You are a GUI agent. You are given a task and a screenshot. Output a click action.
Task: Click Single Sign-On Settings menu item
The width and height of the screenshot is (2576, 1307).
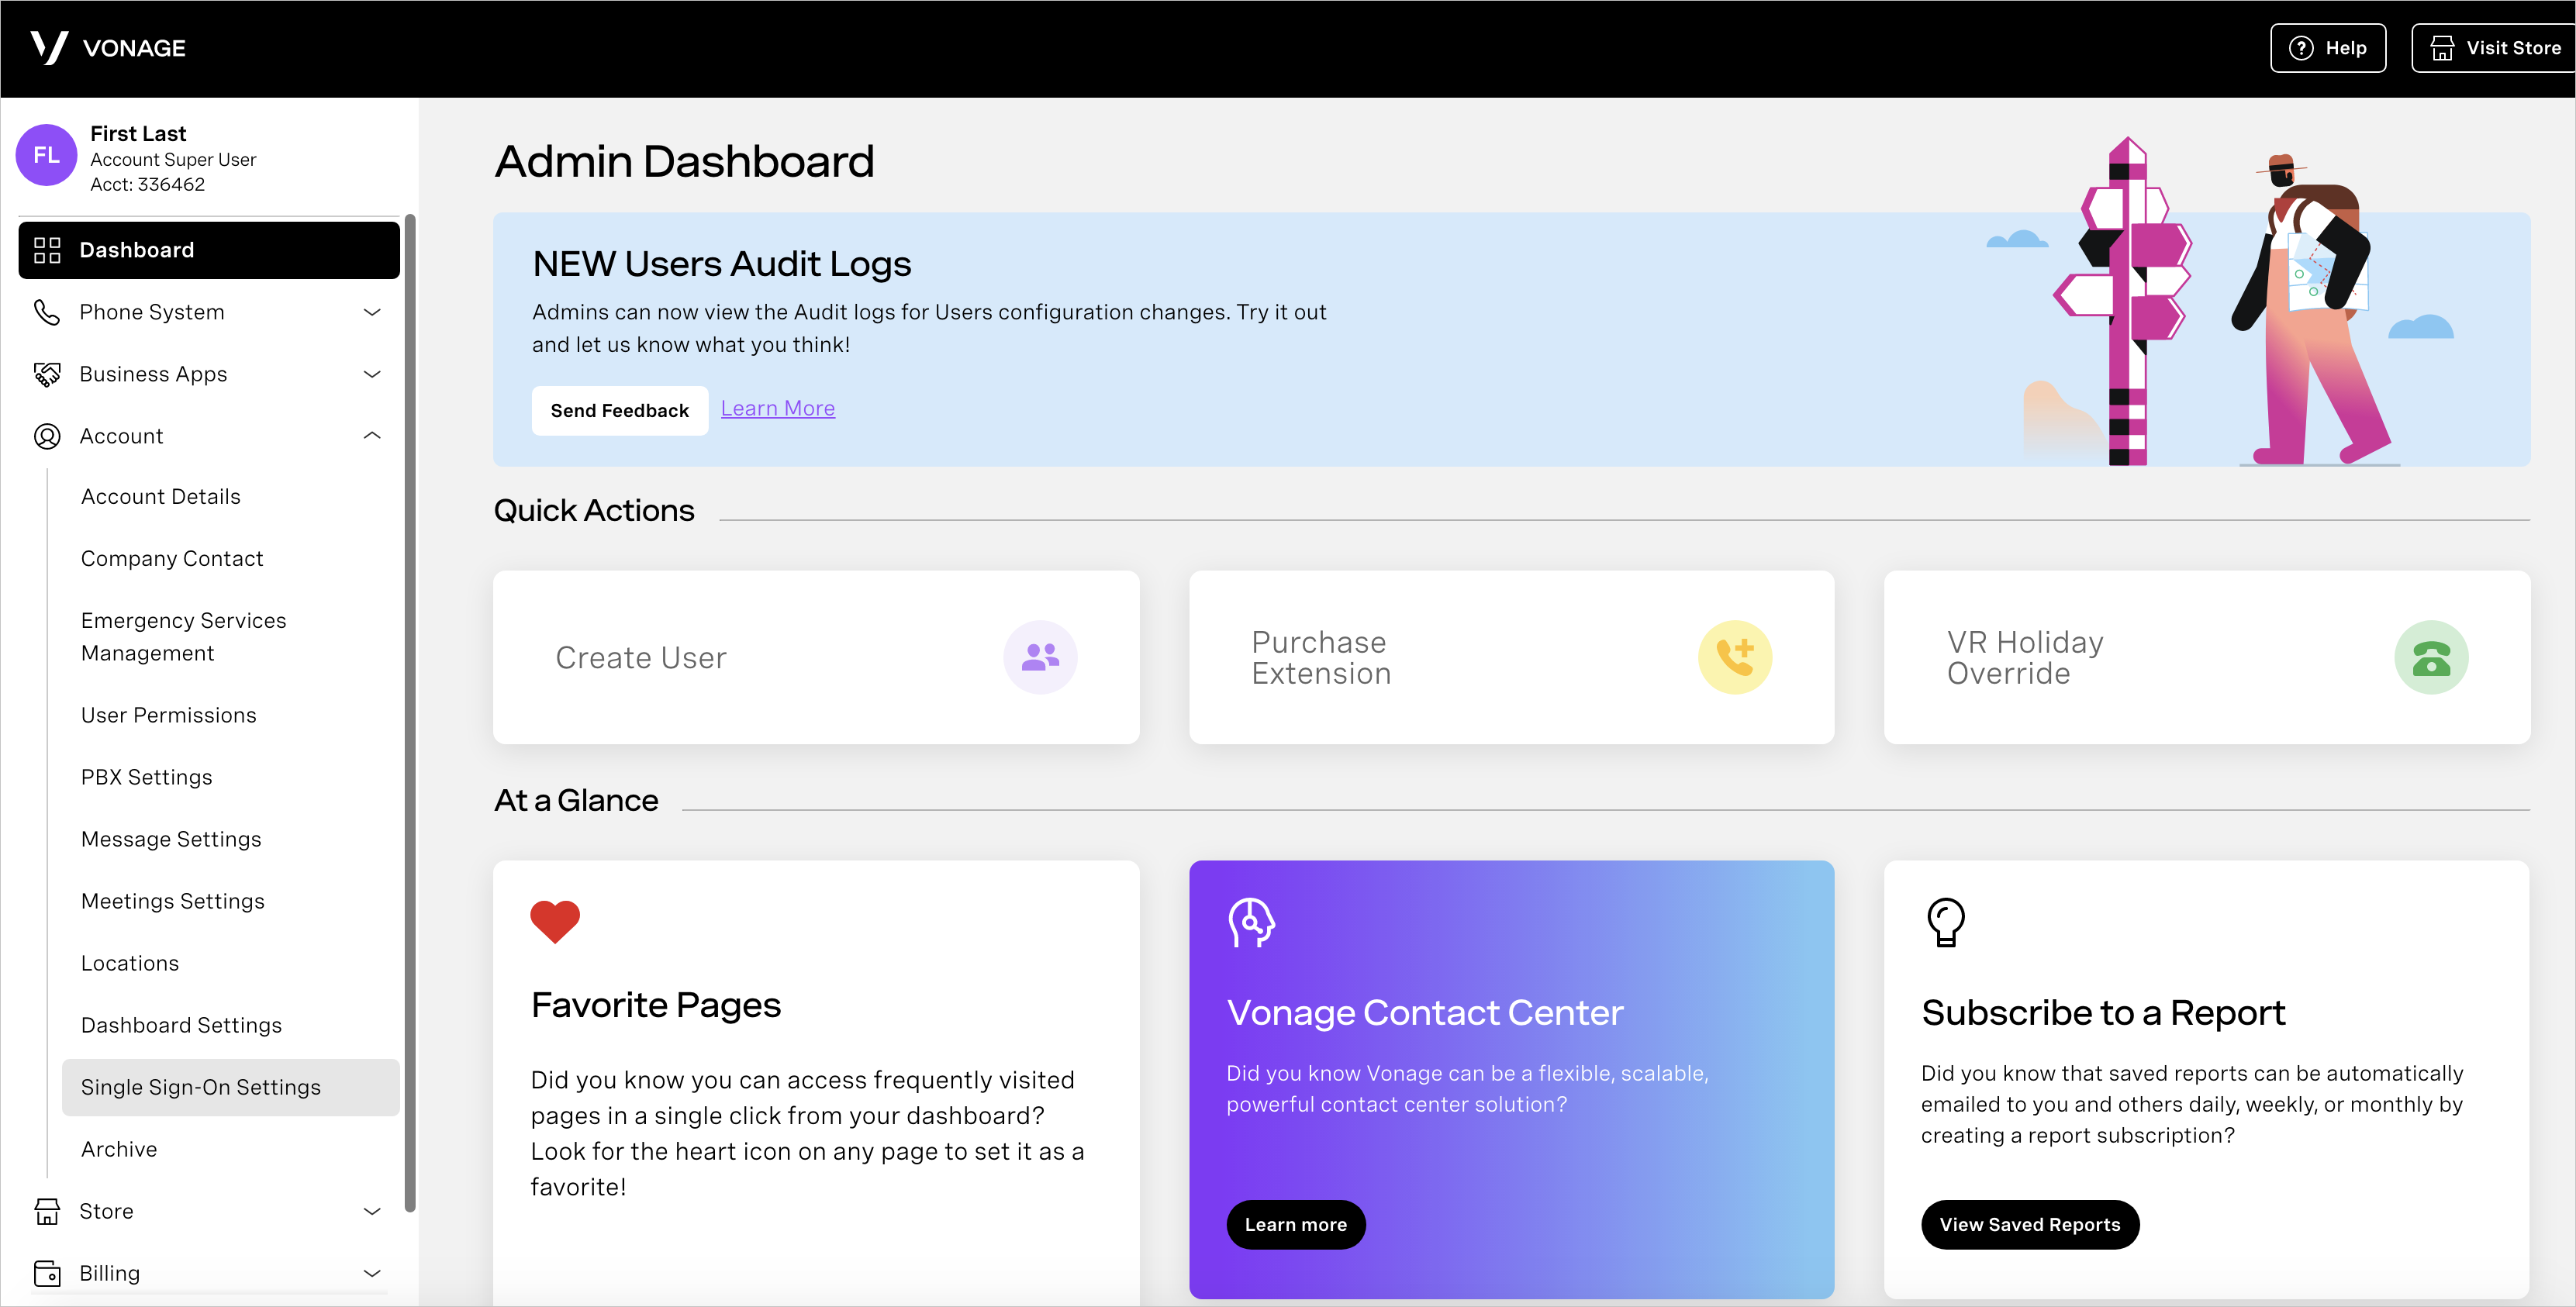(200, 1085)
